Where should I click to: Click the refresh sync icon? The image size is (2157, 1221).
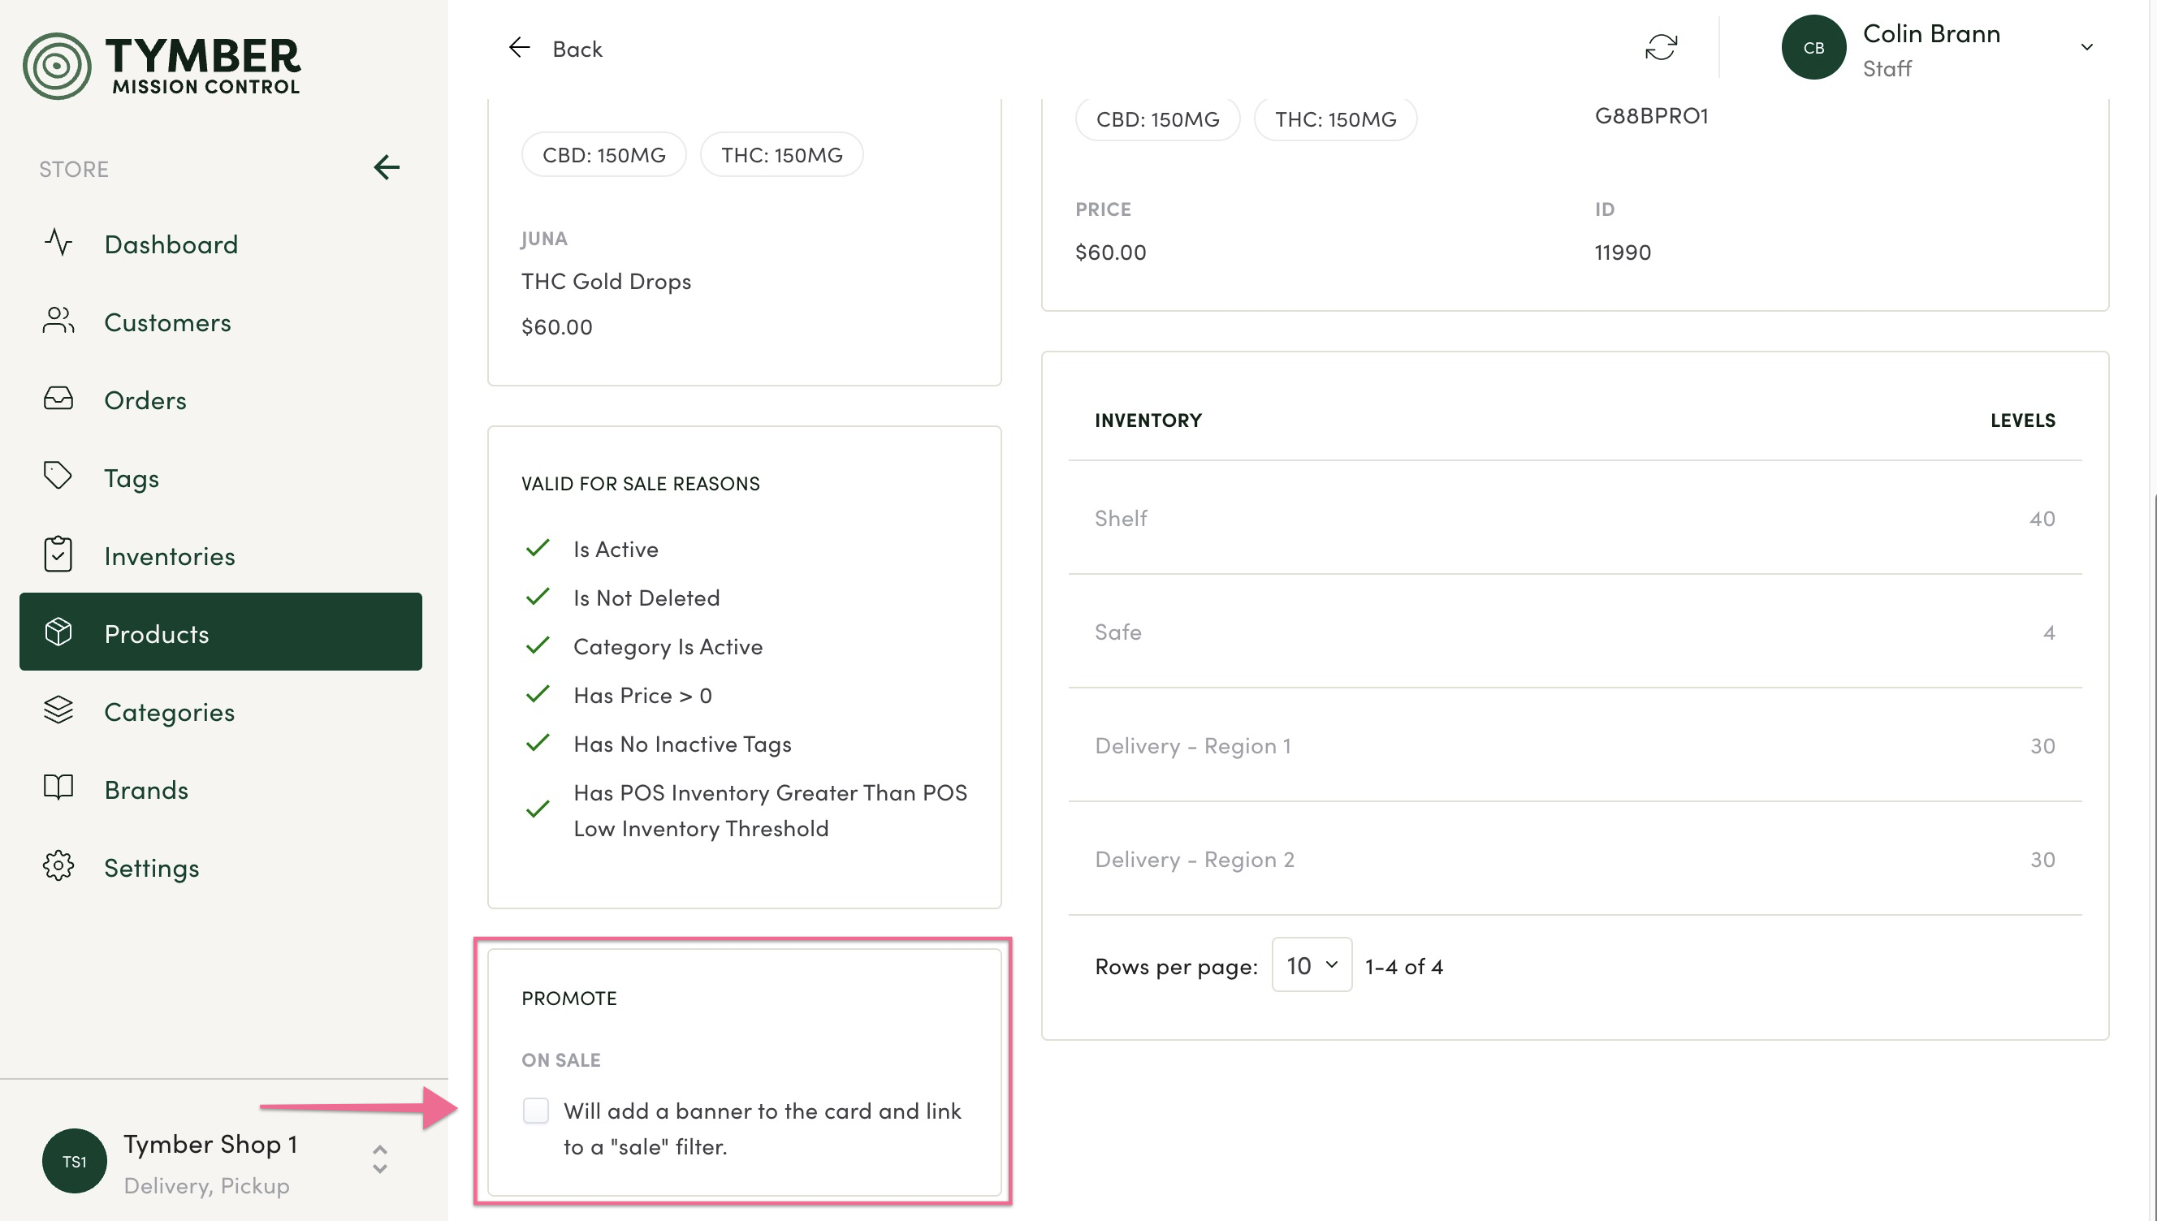coord(1660,48)
